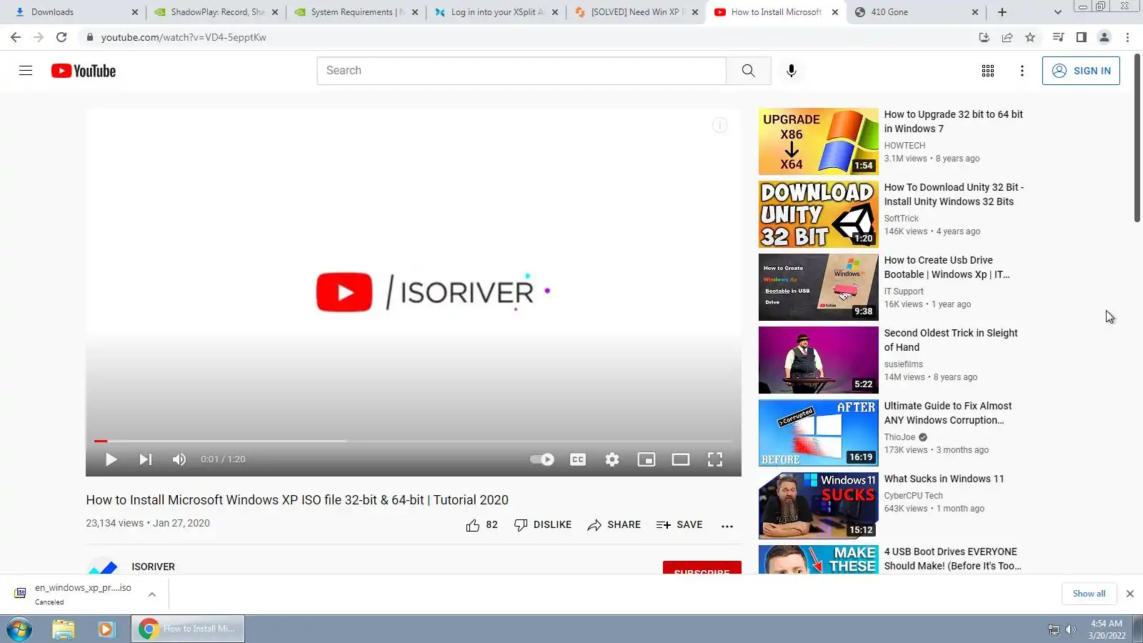Open the YouTube apps grid
This screenshot has height=643, width=1143.
[x=988, y=71]
